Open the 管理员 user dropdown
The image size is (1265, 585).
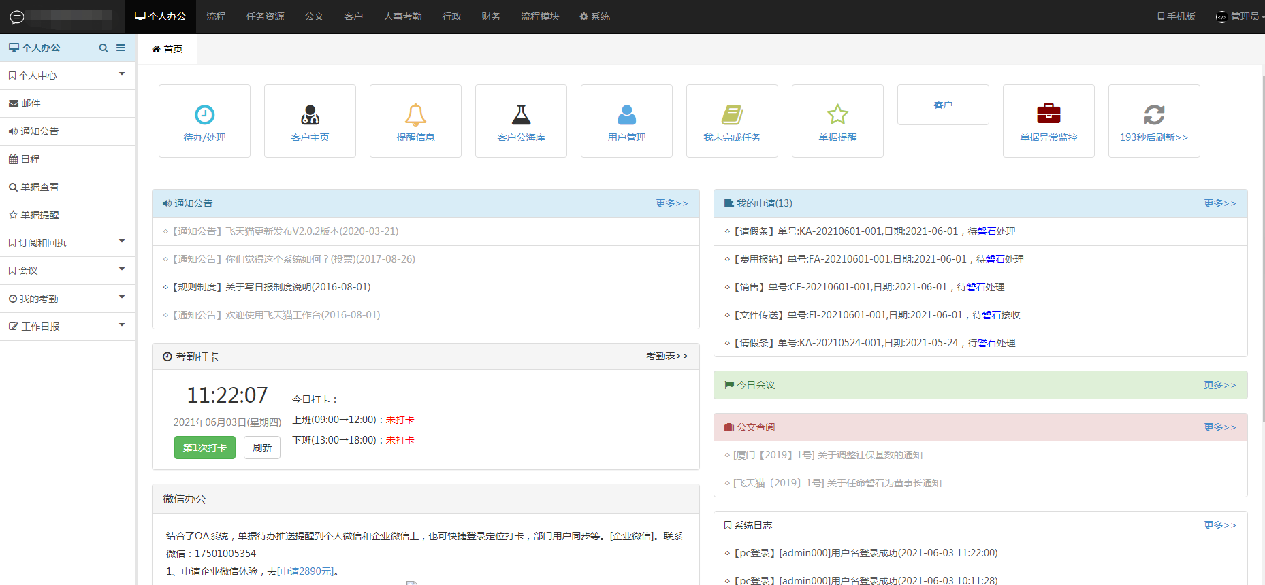[x=1240, y=16]
